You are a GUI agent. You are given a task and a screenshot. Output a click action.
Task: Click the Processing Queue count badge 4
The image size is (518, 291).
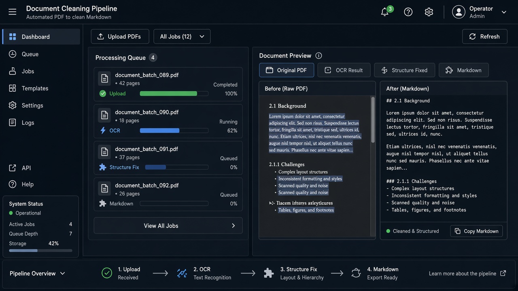153,58
